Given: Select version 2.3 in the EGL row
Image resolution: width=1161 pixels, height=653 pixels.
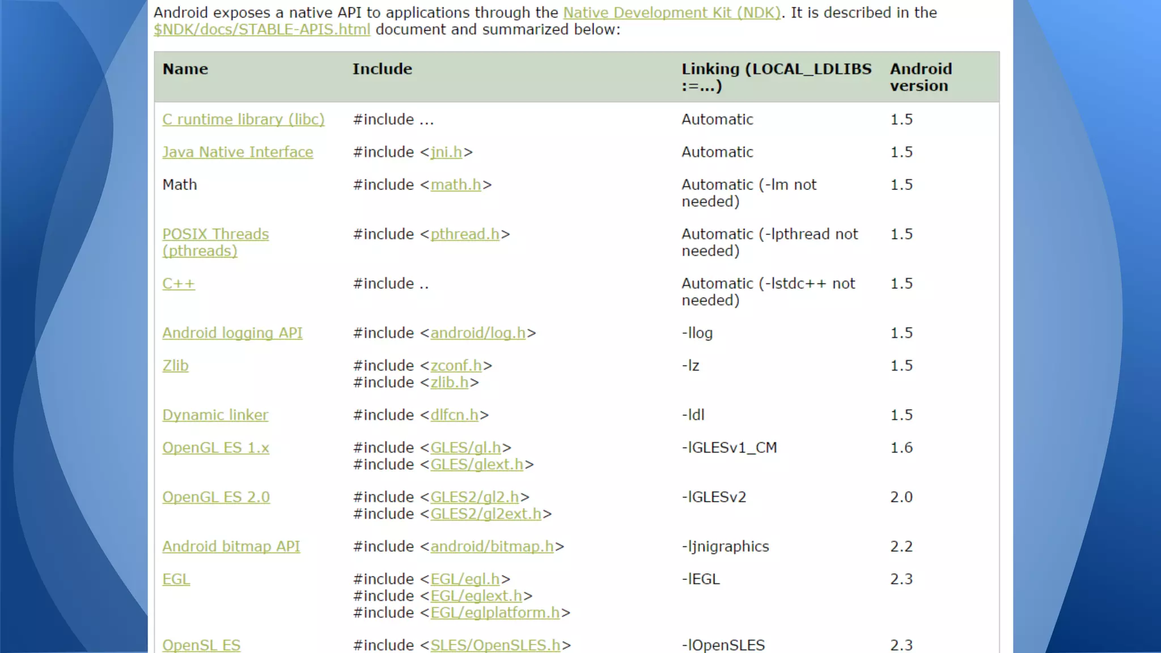Looking at the screenshot, I should [901, 579].
